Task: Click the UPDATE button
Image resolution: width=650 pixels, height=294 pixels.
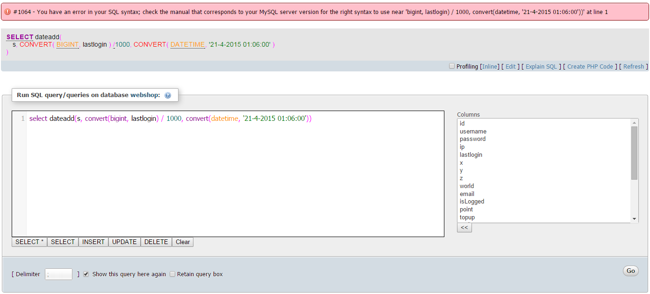Action: coord(124,242)
